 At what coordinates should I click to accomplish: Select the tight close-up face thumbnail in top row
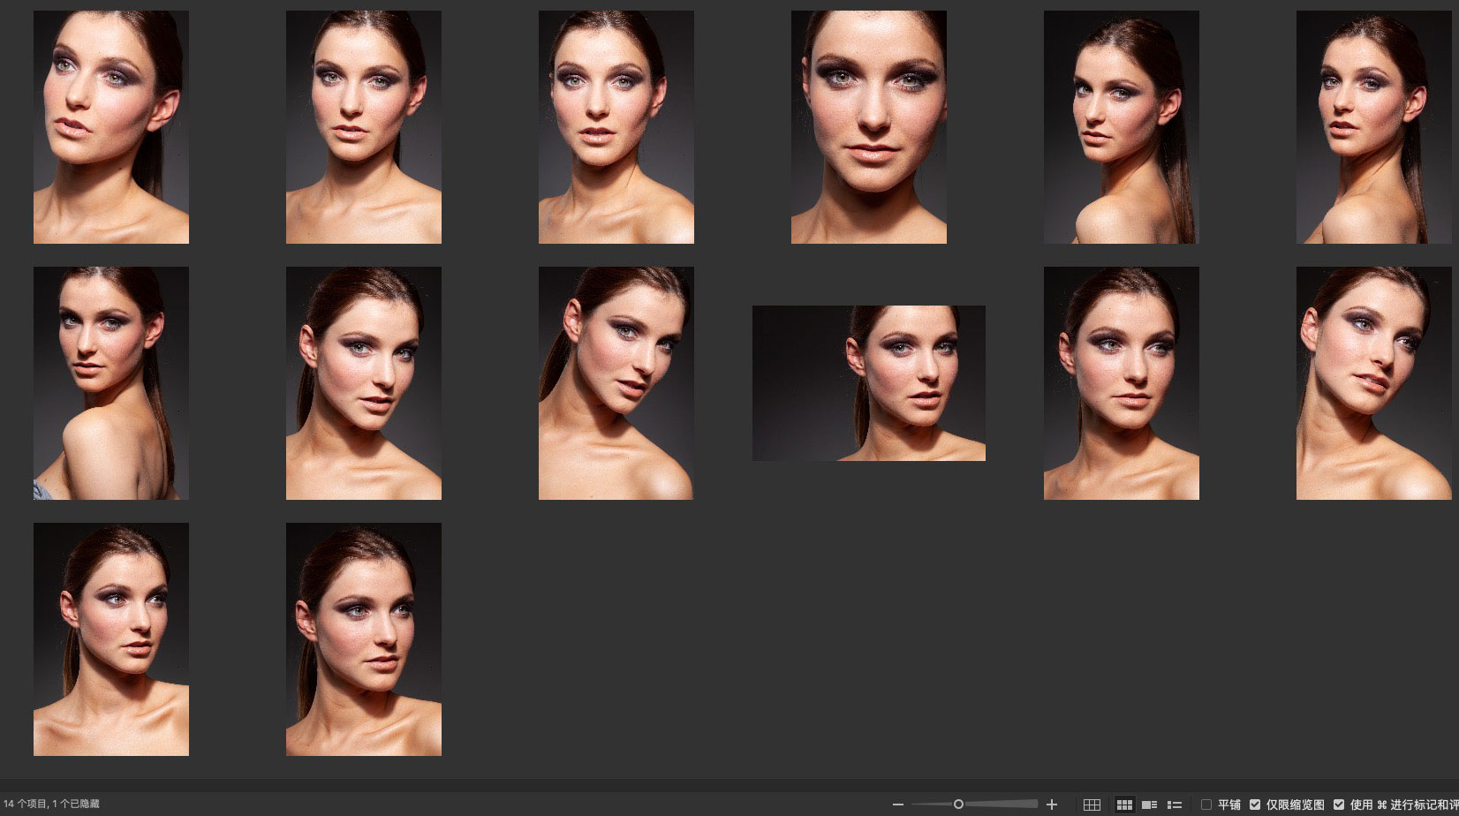[x=868, y=127]
